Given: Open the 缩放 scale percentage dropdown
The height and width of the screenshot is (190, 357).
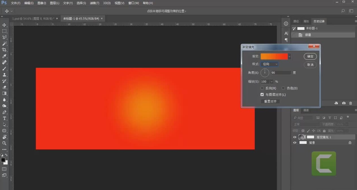Looking at the screenshot, I should 272,82.
